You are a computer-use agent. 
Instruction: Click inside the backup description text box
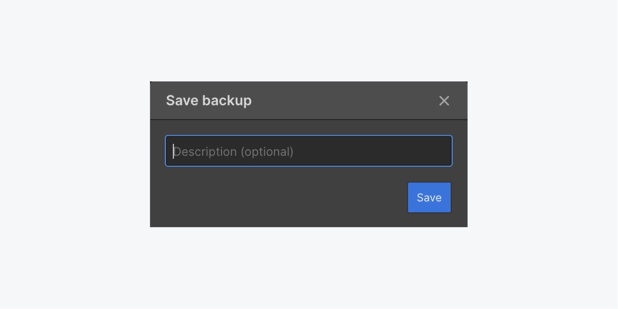[309, 151]
